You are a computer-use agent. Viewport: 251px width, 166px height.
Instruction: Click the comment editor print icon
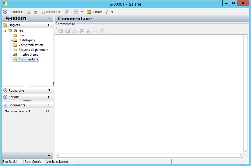coord(74,31)
